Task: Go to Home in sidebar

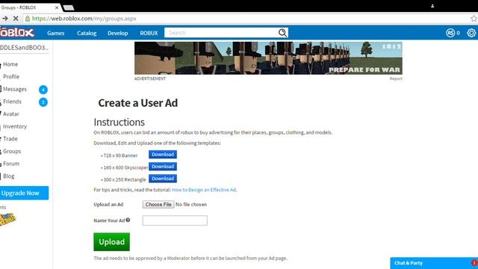Action: coord(10,64)
